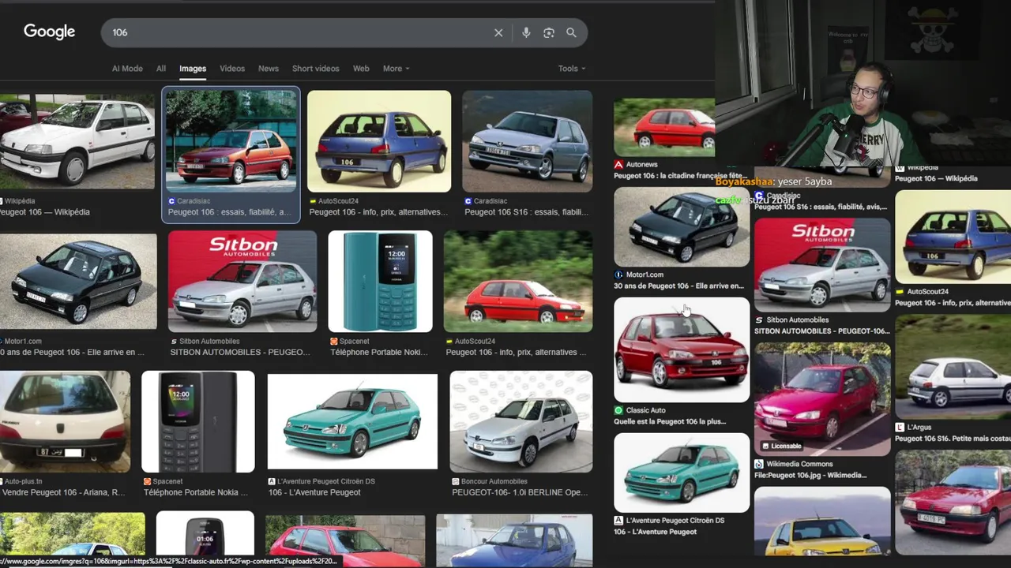Open black Peugeot Motor1.com thumbnail in side panel
This screenshot has width=1011, height=568.
682,226
